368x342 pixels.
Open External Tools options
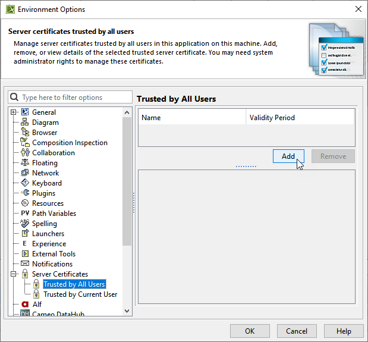pyautogui.click(x=54, y=254)
